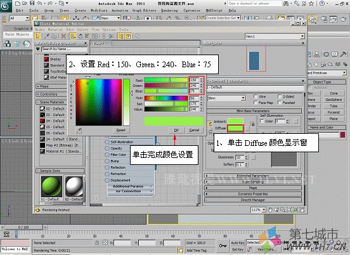Open the MAXScript menu
The height and width of the screenshot is (255, 350).
[214, 11]
